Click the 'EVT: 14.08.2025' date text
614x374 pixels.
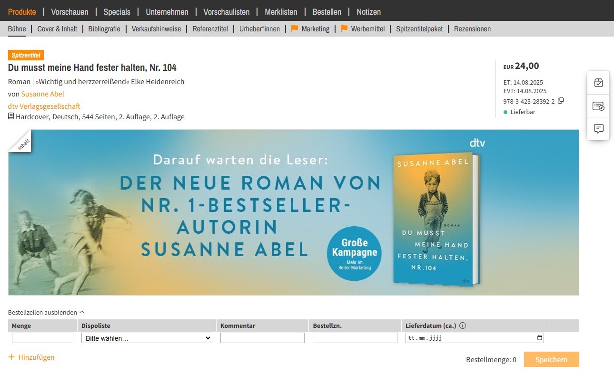click(x=525, y=91)
